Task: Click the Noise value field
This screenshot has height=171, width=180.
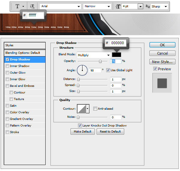Action: (x=115, y=117)
